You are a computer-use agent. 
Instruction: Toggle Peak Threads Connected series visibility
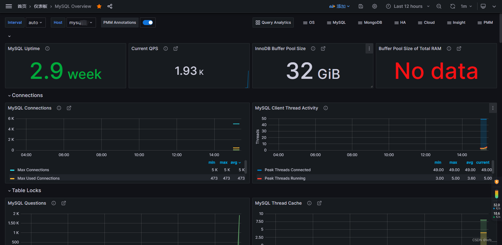click(287, 170)
